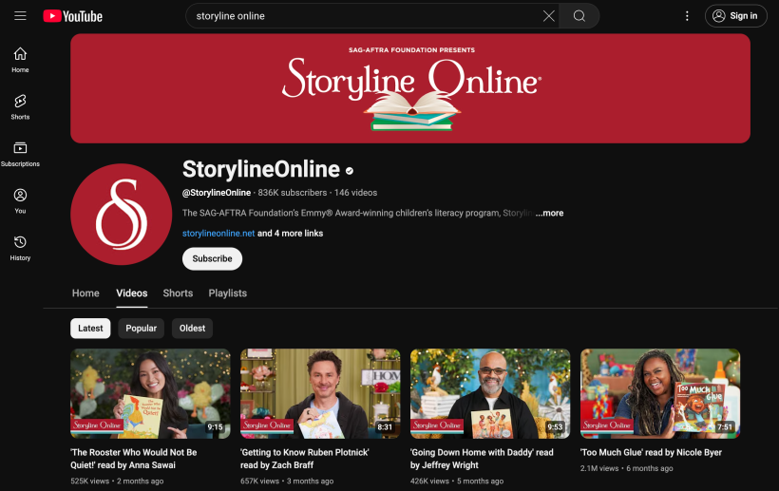Image resolution: width=779 pixels, height=491 pixels.
Task: Expand channel description with ...more
Action: click(x=549, y=214)
